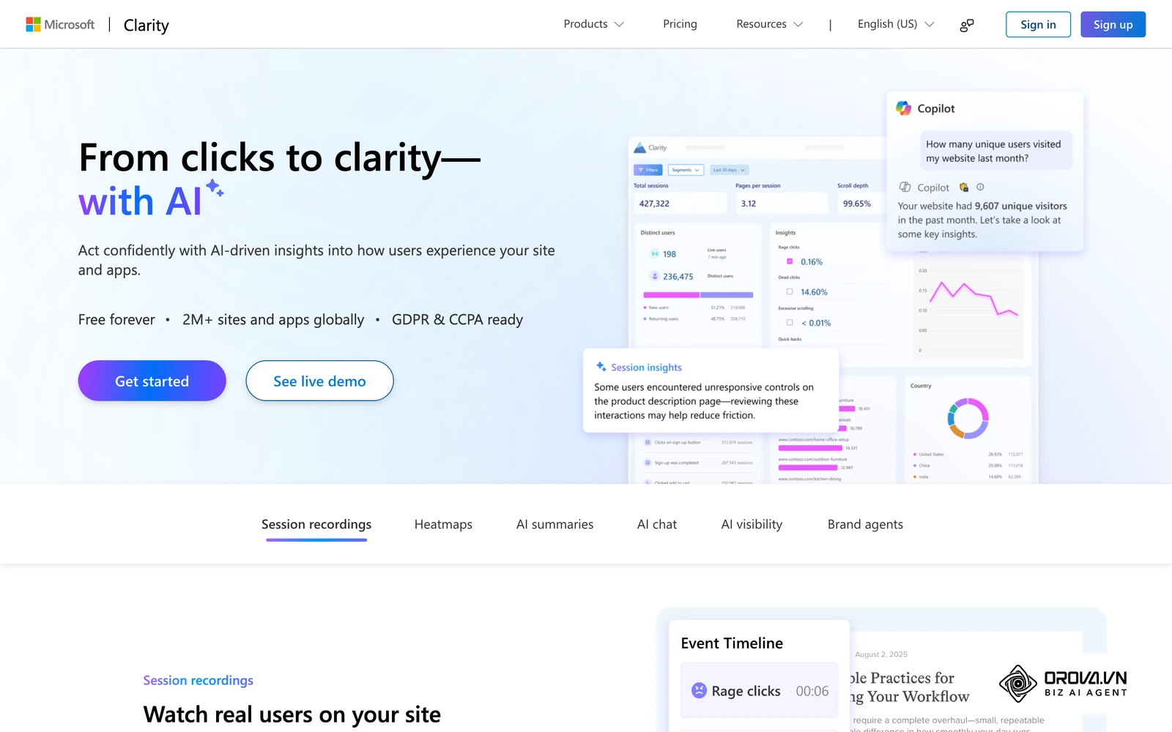This screenshot has width=1172, height=732.
Task: Click the 99.65% scroll depth value
Action: point(856,203)
